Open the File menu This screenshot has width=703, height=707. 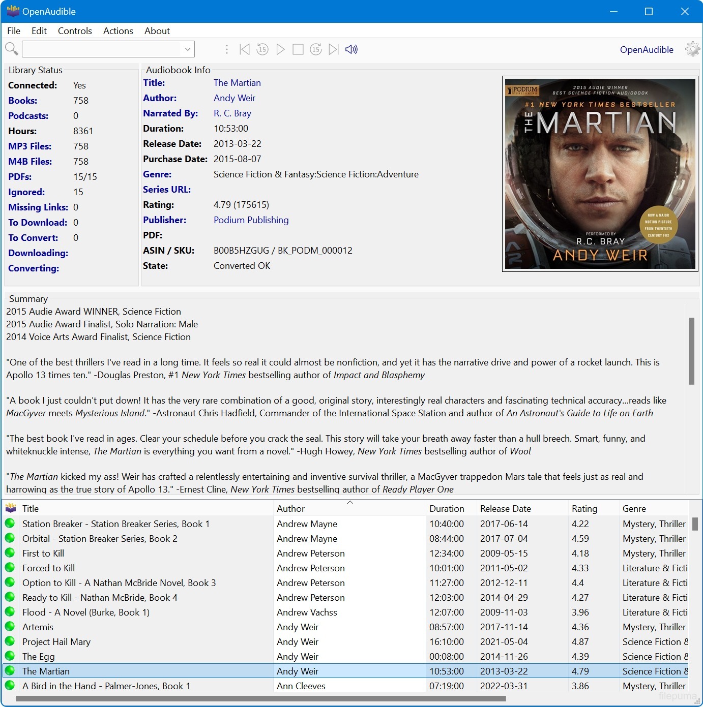pyautogui.click(x=14, y=31)
